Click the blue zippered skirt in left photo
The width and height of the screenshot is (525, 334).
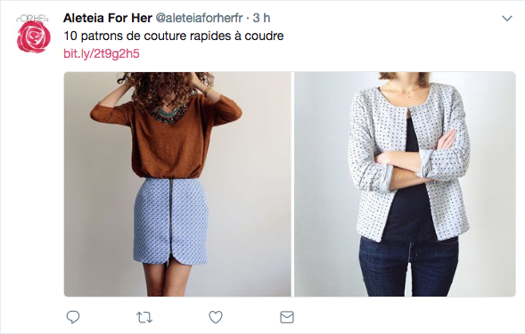(x=171, y=221)
